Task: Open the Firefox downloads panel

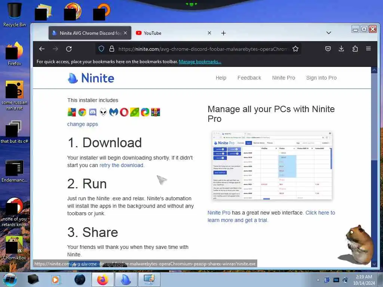Action: 341,49
